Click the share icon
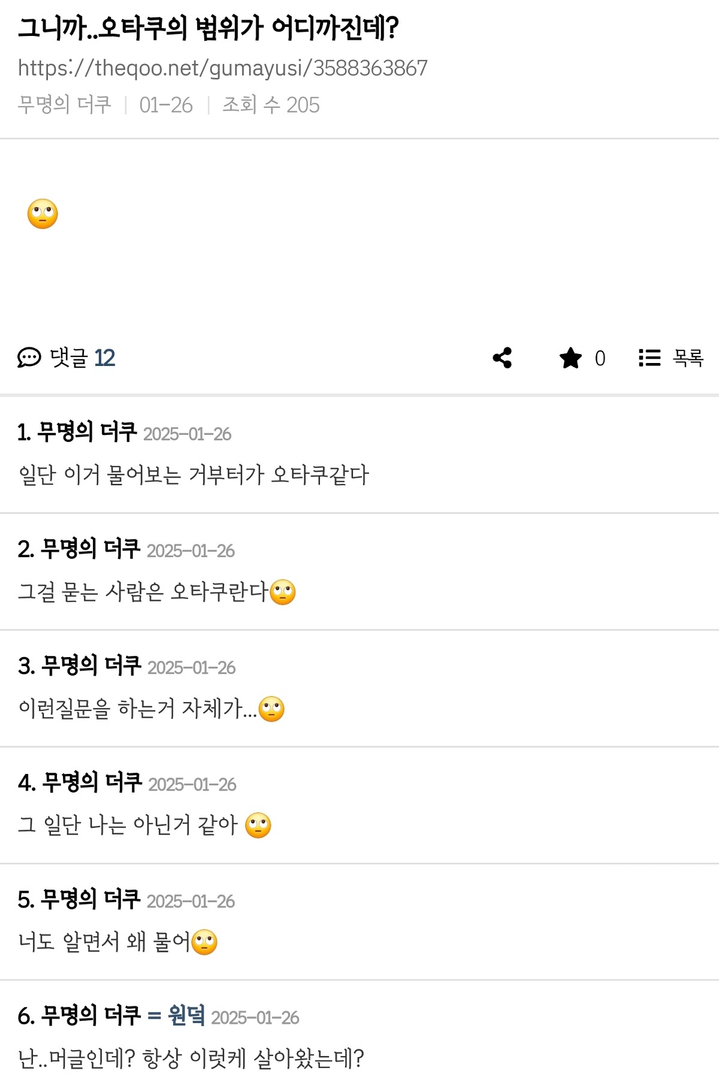The width and height of the screenshot is (719, 1089). [502, 358]
